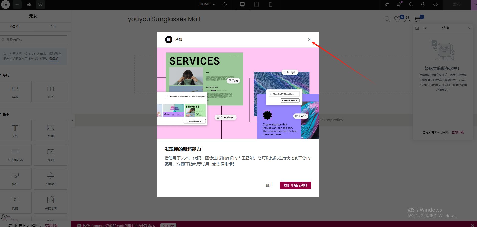Toggle expand all in structure panel
477x227 pixels.
(417, 28)
